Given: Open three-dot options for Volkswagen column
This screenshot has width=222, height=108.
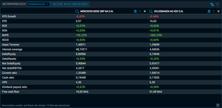Looking at the screenshot, I should click(x=214, y=11).
